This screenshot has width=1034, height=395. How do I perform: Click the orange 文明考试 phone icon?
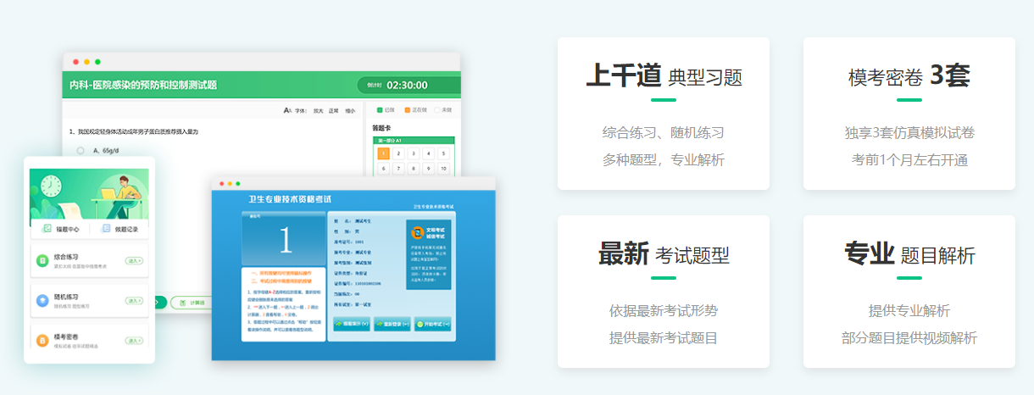click(417, 231)
